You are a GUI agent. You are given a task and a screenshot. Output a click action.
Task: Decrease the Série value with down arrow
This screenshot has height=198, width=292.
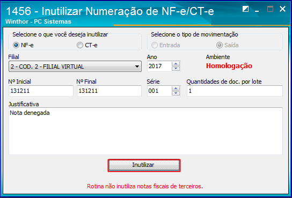click(x=176, y=93)
